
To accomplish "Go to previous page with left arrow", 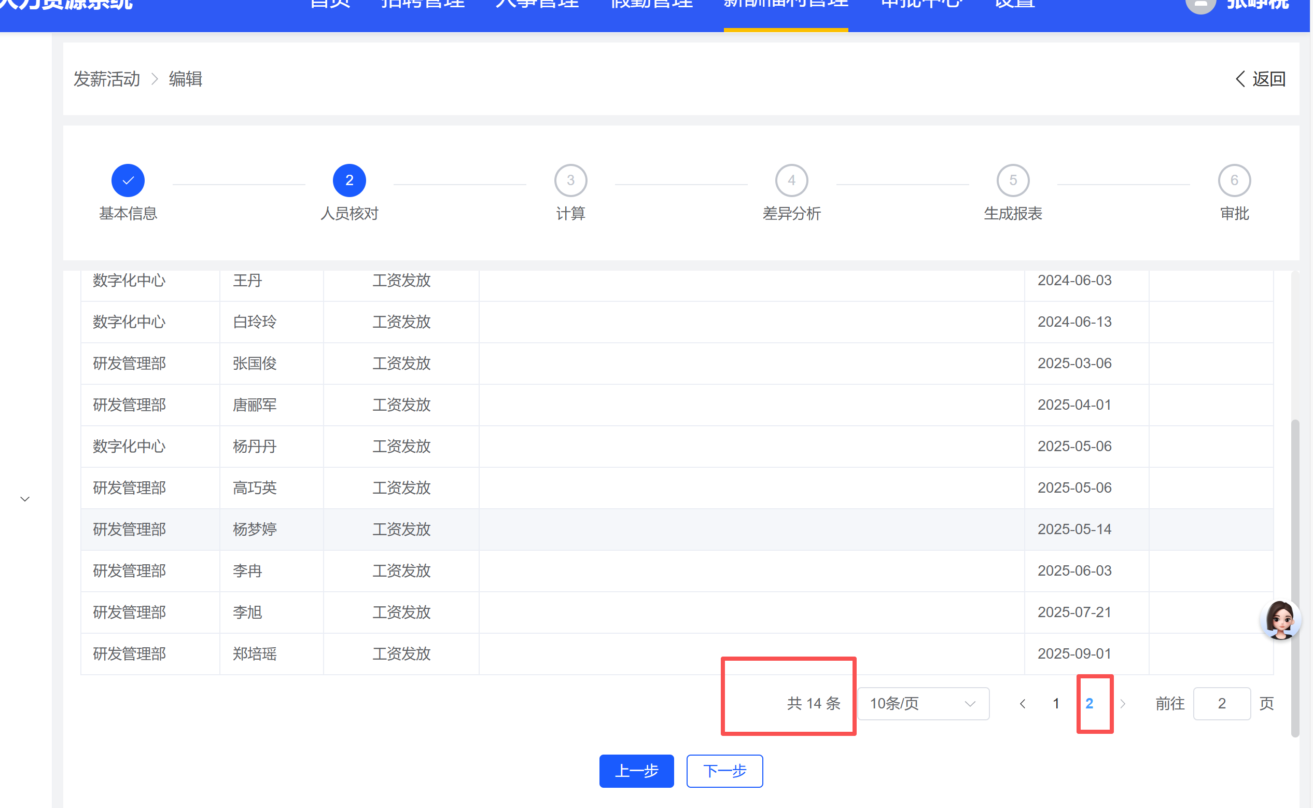I will pos(1022,704).
